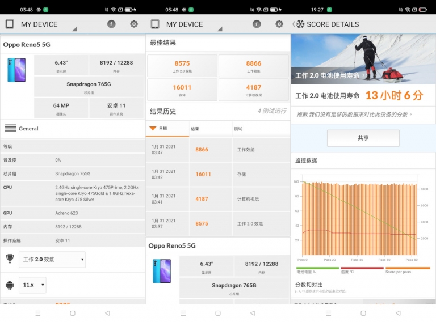
Task: Tap the Snapdragon 765G tile on middle screen
Action: [x=234, y=288]
